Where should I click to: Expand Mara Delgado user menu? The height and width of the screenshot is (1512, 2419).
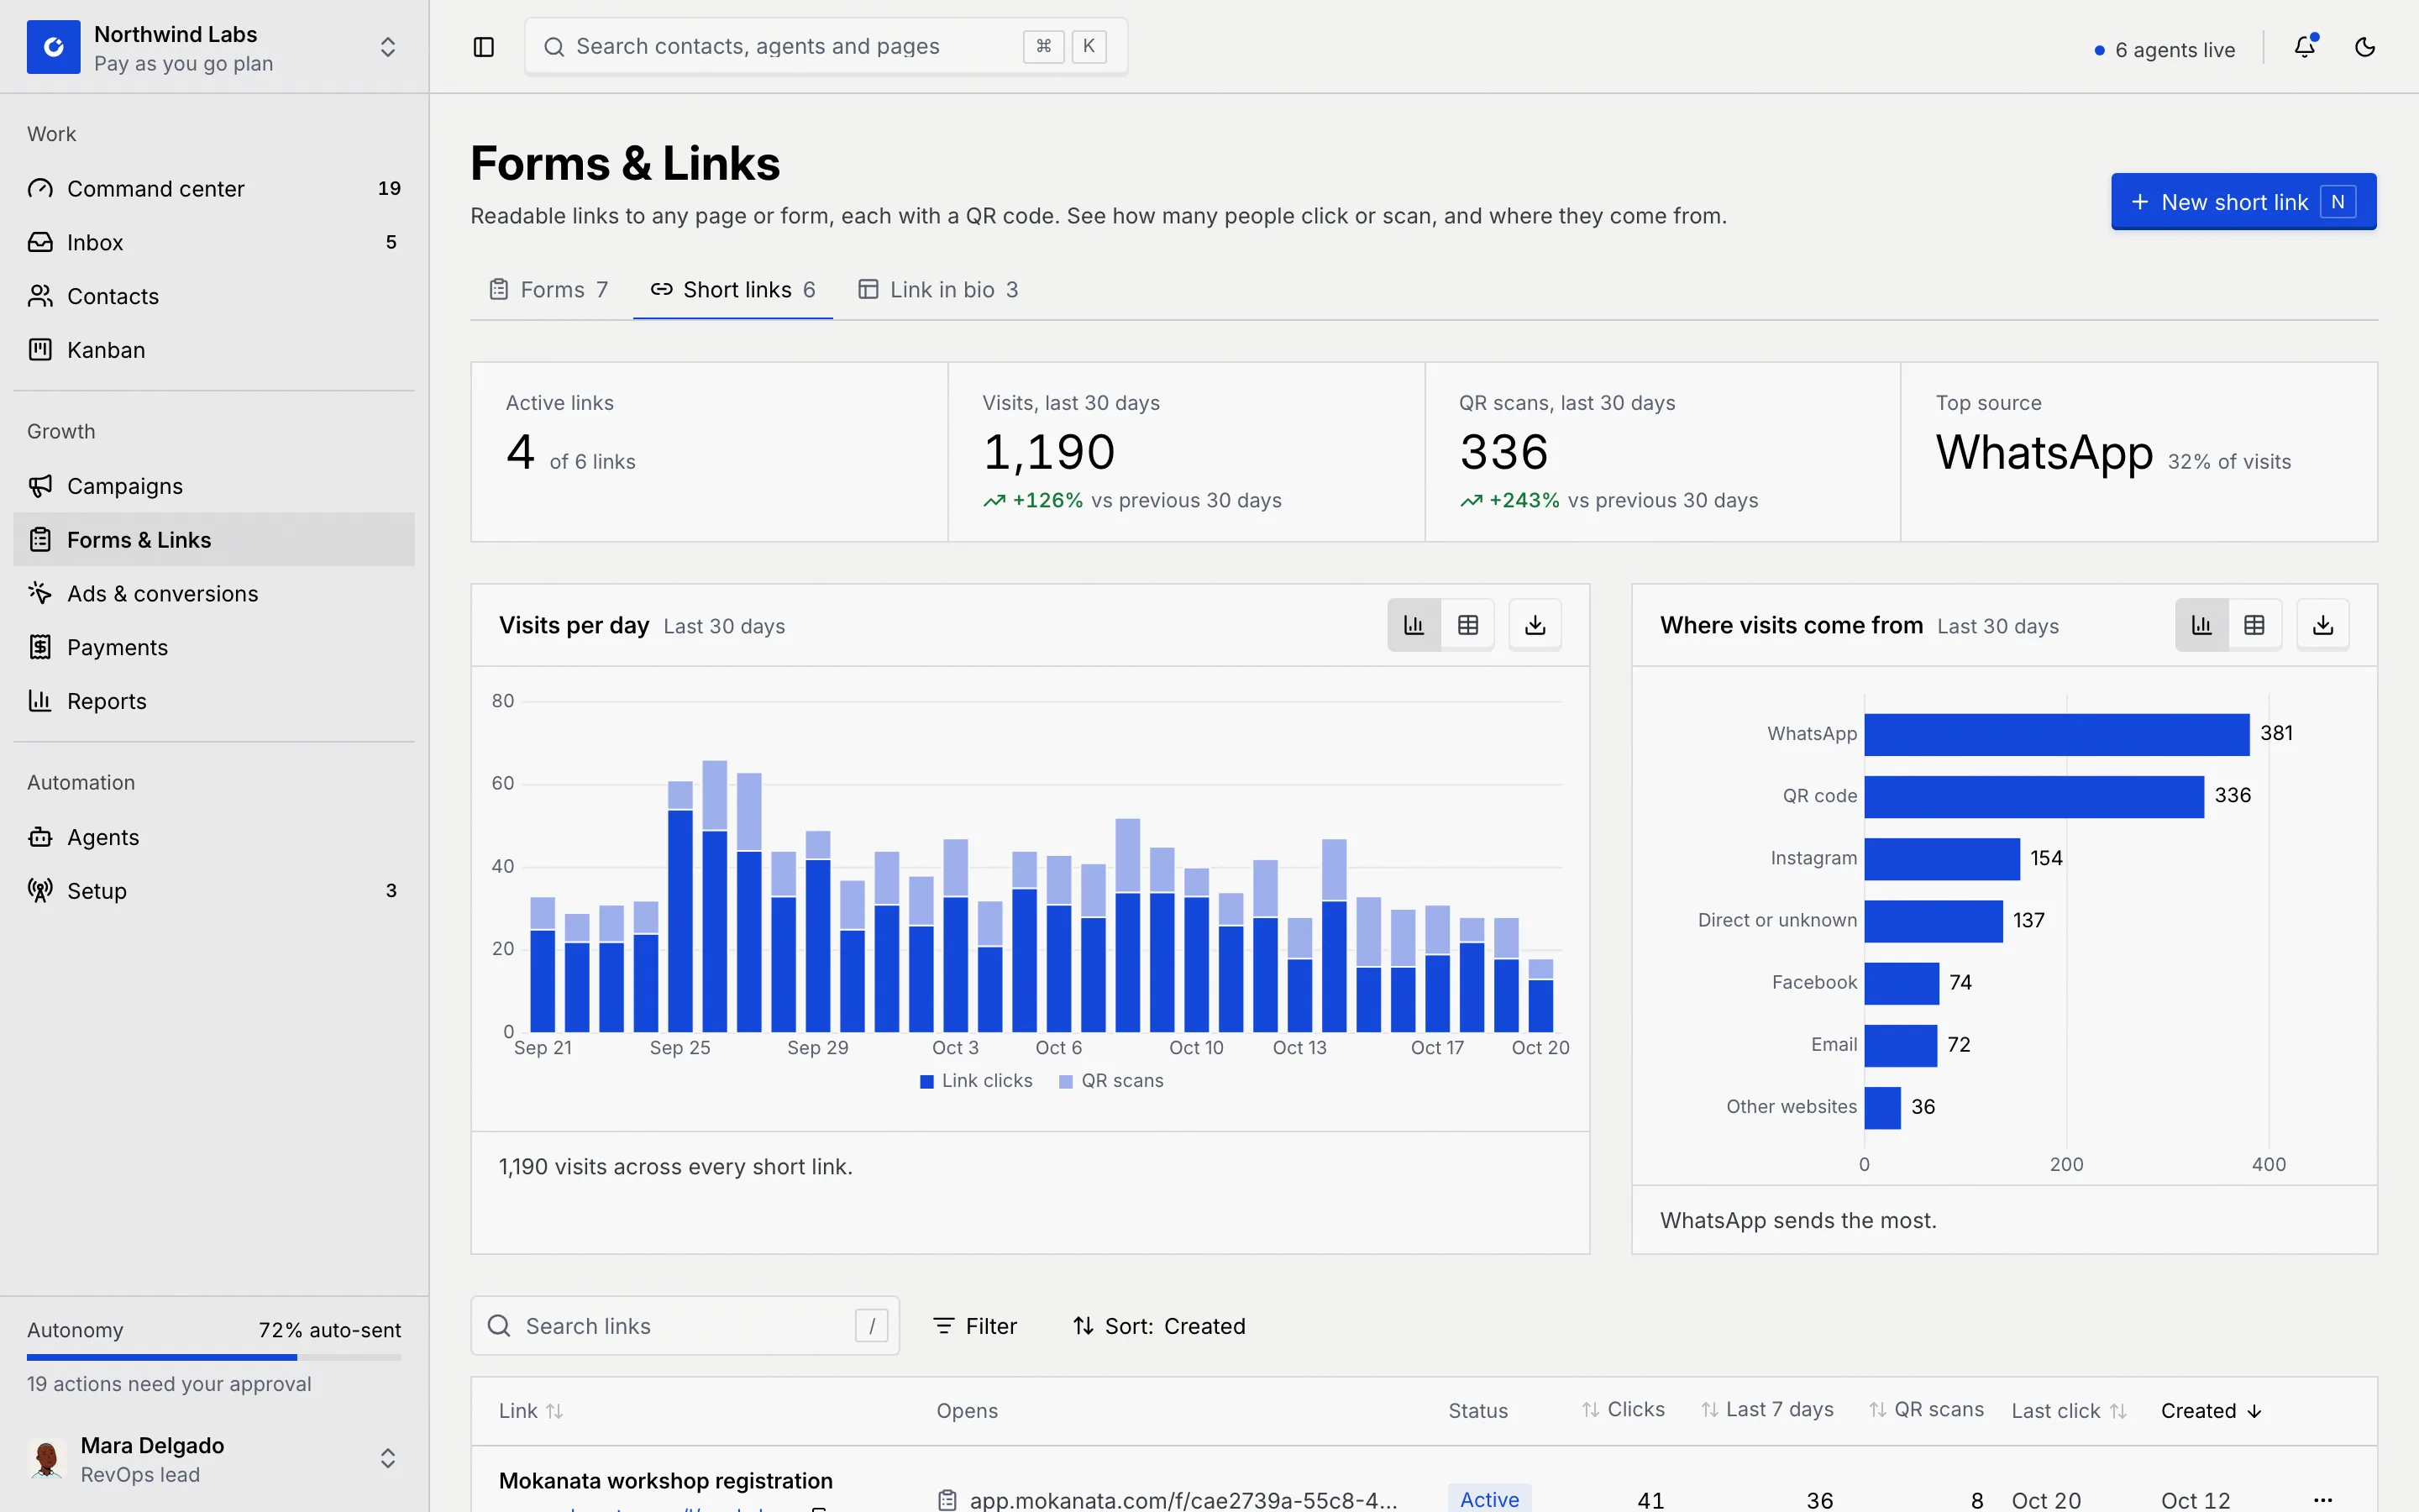click(388, 1458)
